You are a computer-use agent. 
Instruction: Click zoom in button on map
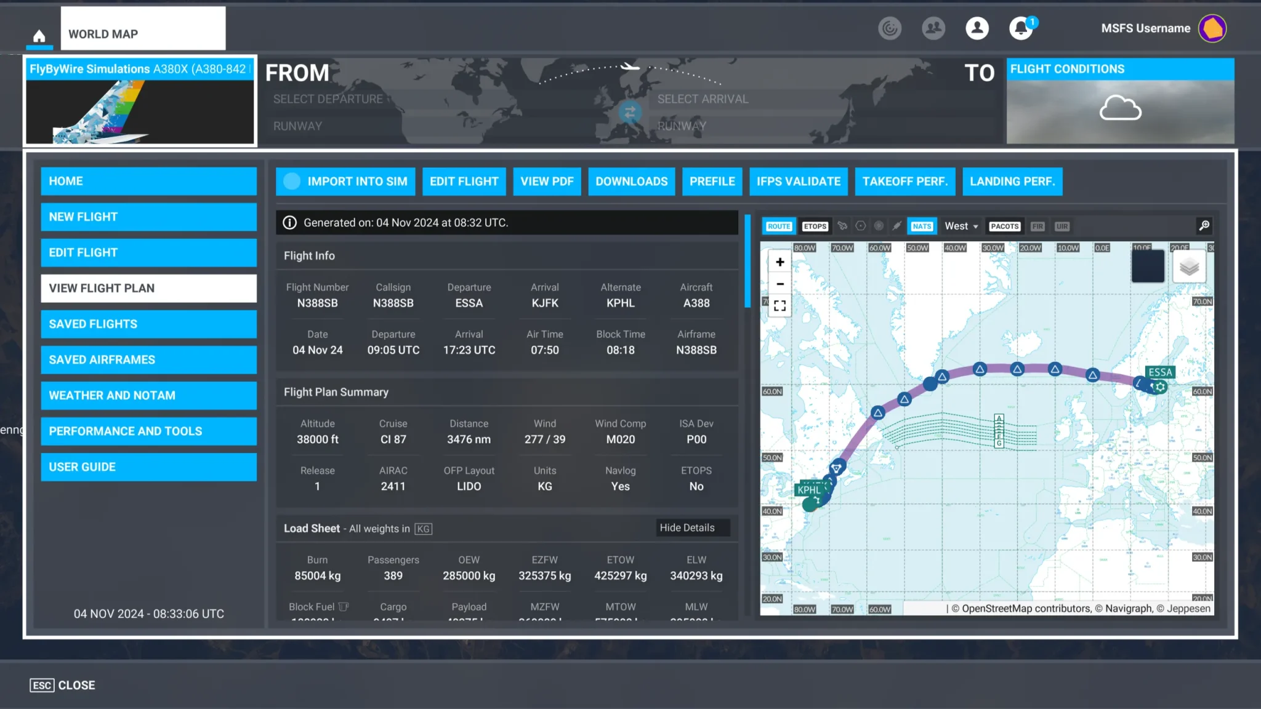pyautogui.click(x=779, y=262)
